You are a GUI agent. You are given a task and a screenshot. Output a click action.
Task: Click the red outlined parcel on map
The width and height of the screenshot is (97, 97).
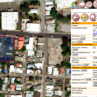pyautogui.click(x=7, y=49)
